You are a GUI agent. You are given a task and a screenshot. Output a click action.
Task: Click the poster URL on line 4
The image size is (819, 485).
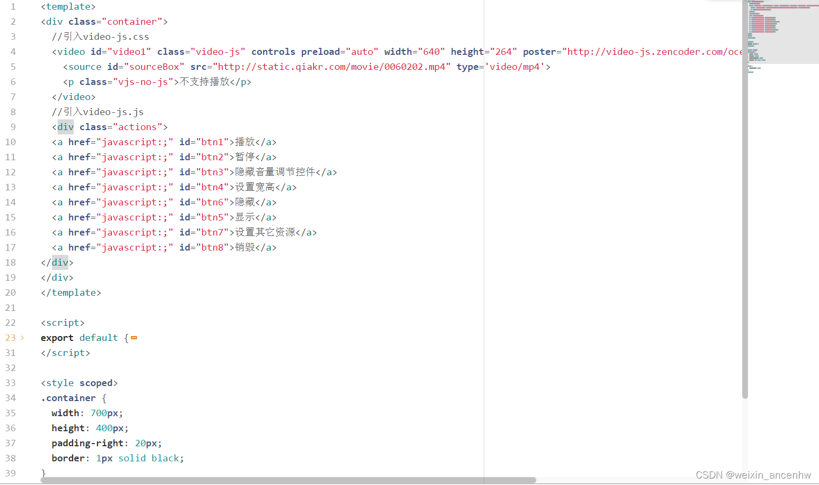tap(652, 52)
